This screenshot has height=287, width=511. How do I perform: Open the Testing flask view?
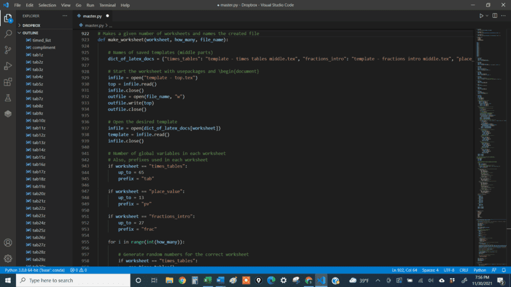point(8,98)
